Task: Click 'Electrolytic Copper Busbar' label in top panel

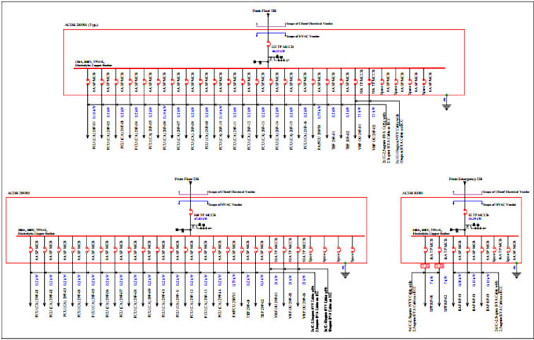Action: pos(93,65)
